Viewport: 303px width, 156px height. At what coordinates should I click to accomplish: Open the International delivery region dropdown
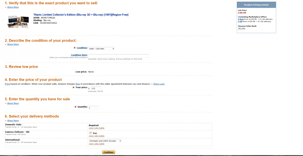pos(105,141)
